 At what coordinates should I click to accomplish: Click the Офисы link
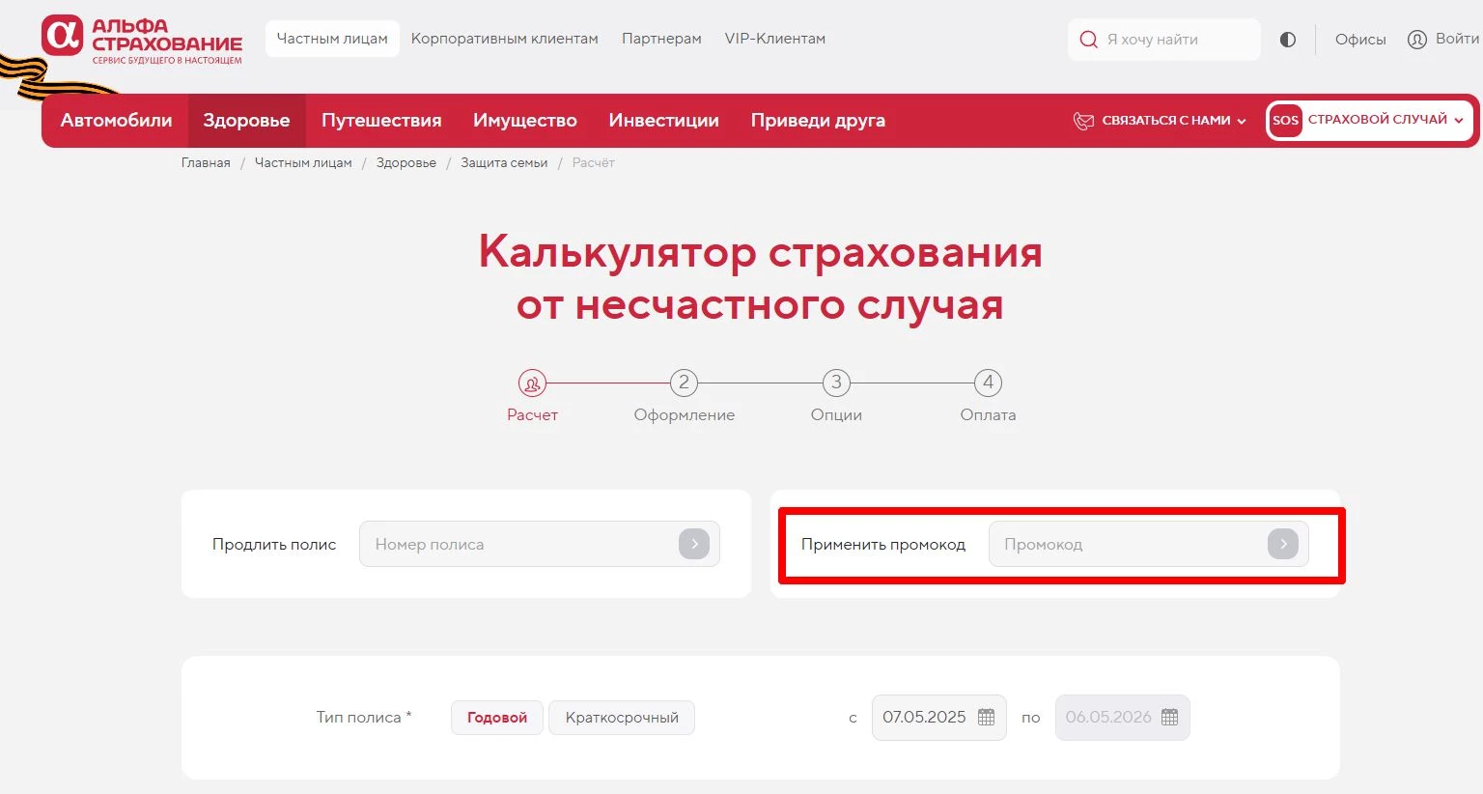pyautogui.click(x=1360, y=39)
